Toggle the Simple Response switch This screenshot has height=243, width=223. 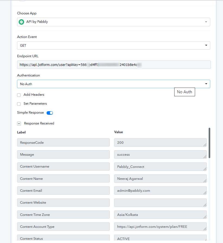(x=50, y=113)
